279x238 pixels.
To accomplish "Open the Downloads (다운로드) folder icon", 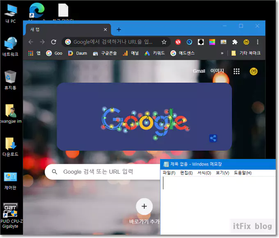I will pos(11,147).
